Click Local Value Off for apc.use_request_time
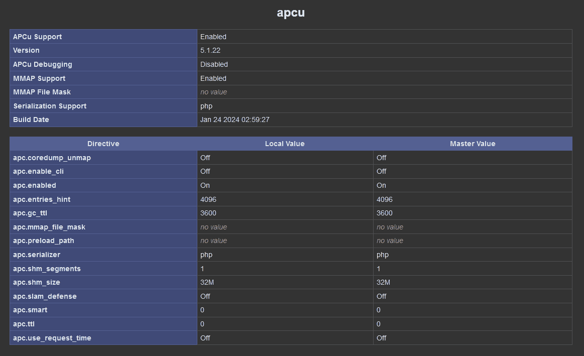584x356 pixels. coord(205,338)
